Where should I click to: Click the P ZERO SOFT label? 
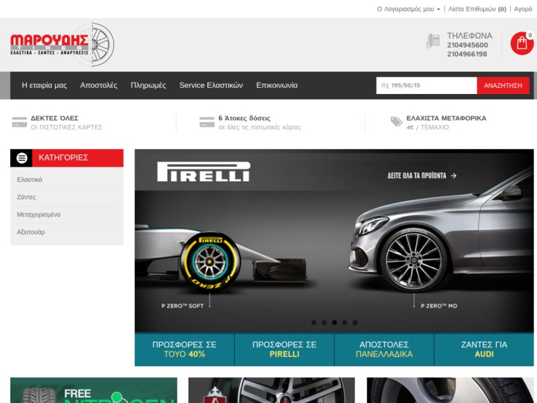click(183, 306)
